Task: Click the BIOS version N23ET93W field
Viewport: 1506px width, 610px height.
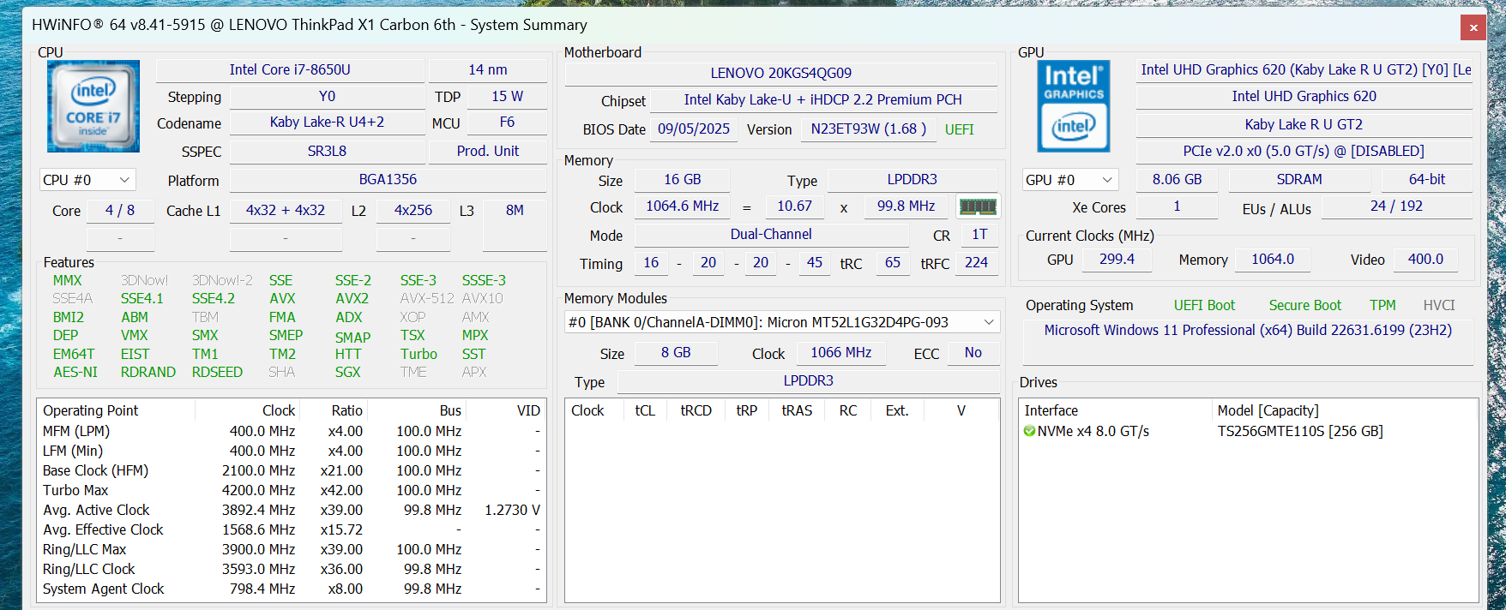Action: 869,129
